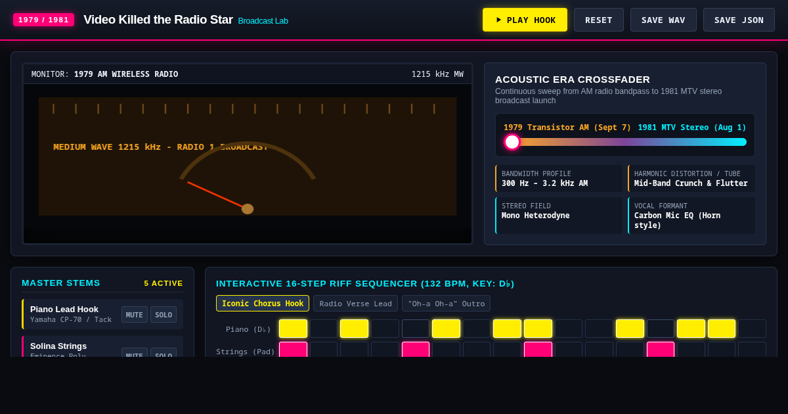
Task: Click the 1979 / 1981 era badge
Action: pos(44,20)
